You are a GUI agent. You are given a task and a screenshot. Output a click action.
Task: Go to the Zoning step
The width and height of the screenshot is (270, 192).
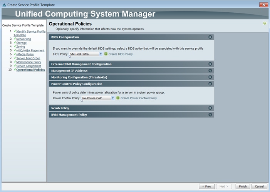point(21,47)
